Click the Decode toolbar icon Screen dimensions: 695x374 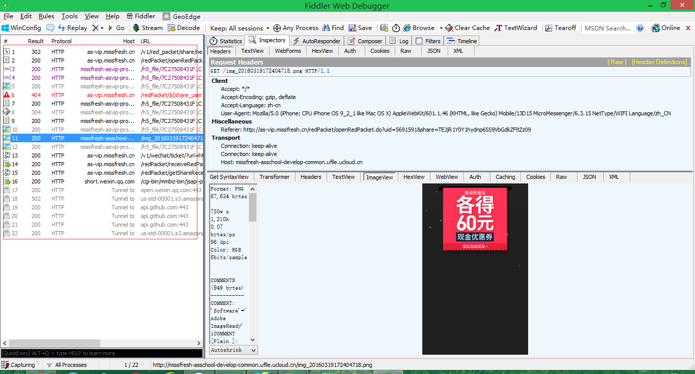point(171,28)
